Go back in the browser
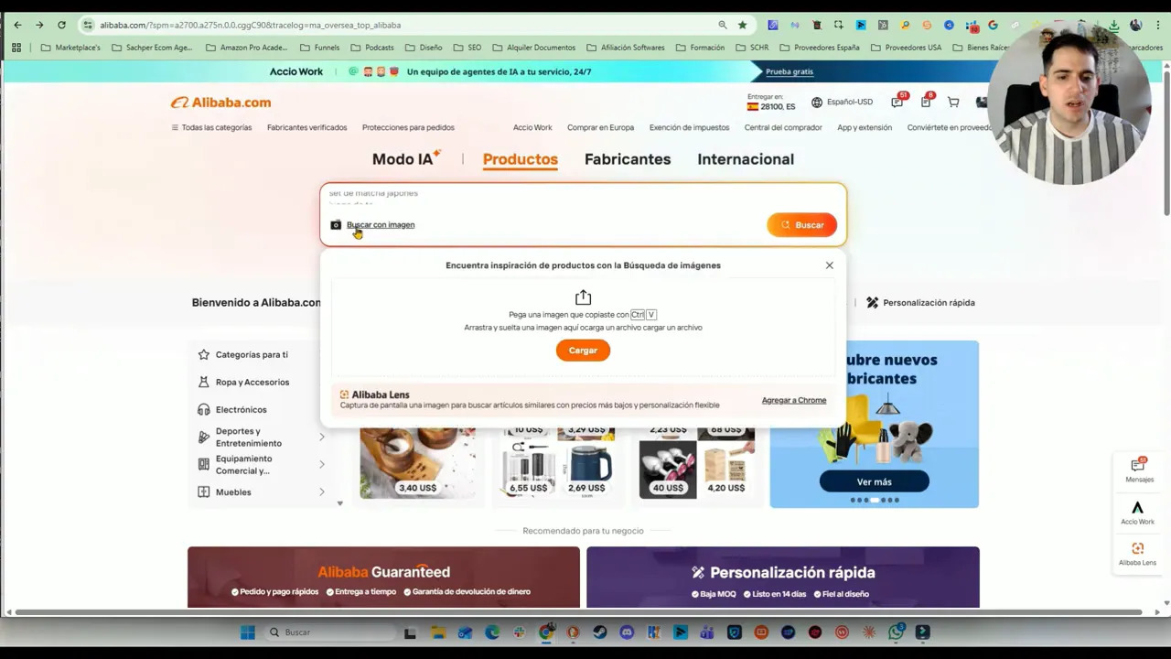Screen dimensions: 1171x659 17,25
